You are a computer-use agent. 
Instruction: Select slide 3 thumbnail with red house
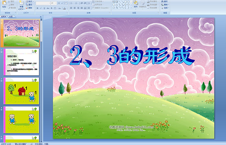[21, 91]
